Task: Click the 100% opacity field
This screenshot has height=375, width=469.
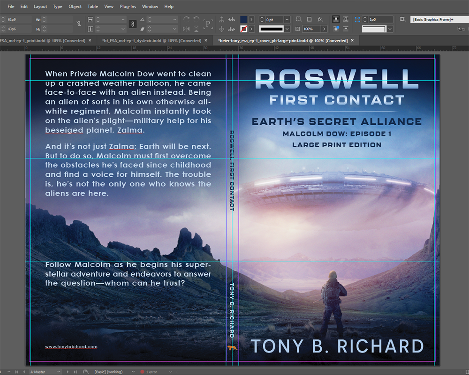Action: [311, 29]
